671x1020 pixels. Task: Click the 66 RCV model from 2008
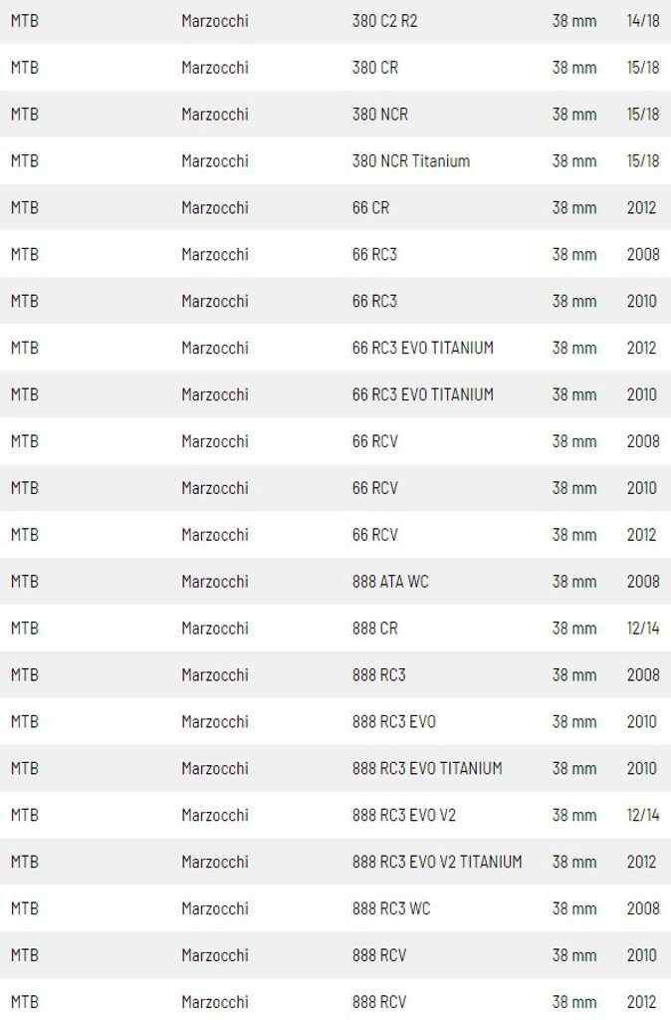(x=374, y=441)
